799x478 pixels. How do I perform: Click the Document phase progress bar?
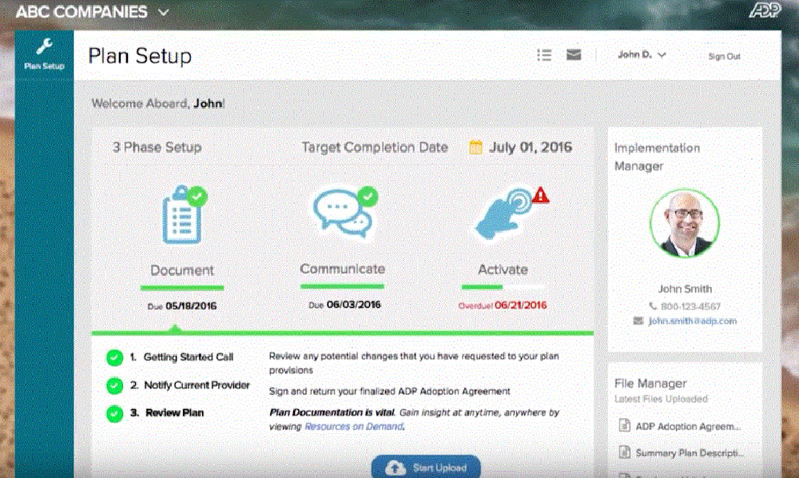click(182, 288)
